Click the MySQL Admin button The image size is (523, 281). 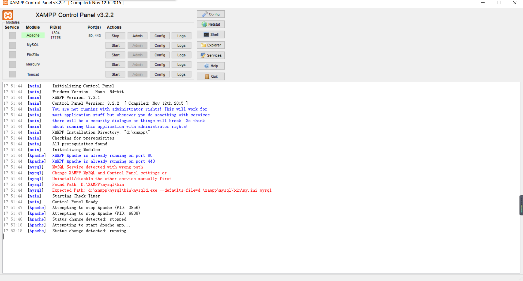pyautogui.click(x=138, y=46)
